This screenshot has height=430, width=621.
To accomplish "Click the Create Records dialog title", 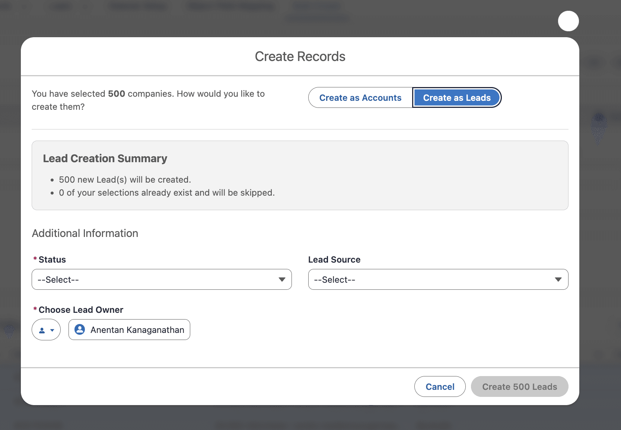I will pyautogui.click(x=300, y=56).
